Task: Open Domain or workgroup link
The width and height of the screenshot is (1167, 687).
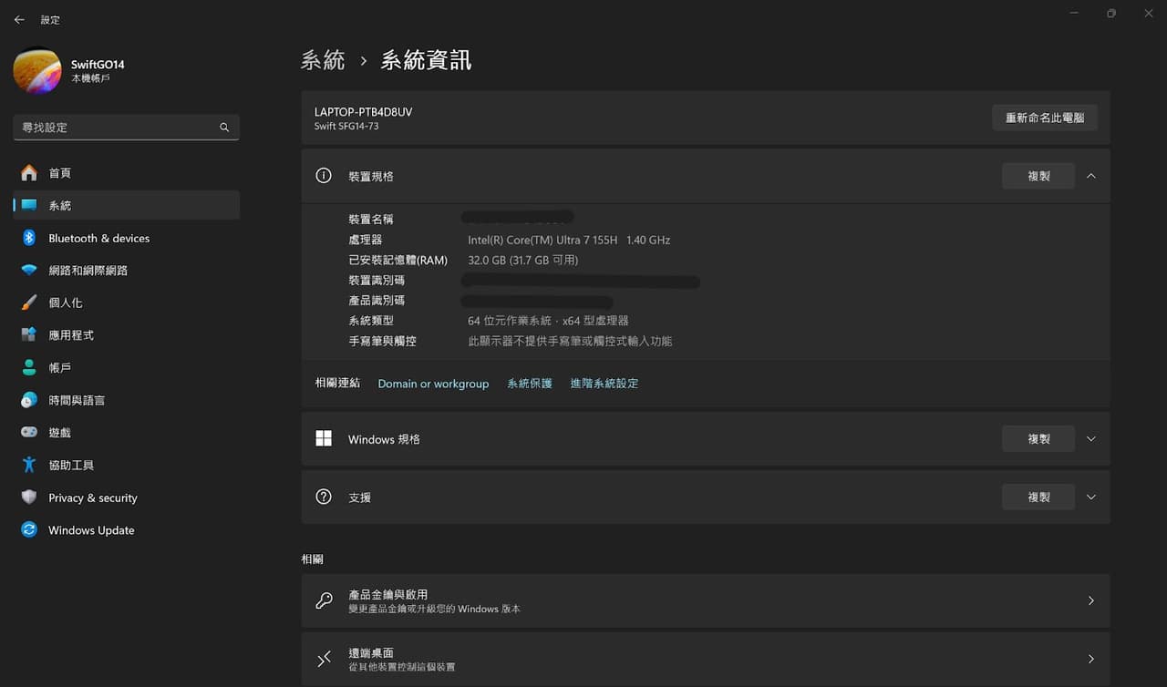Action: (433, 384)
